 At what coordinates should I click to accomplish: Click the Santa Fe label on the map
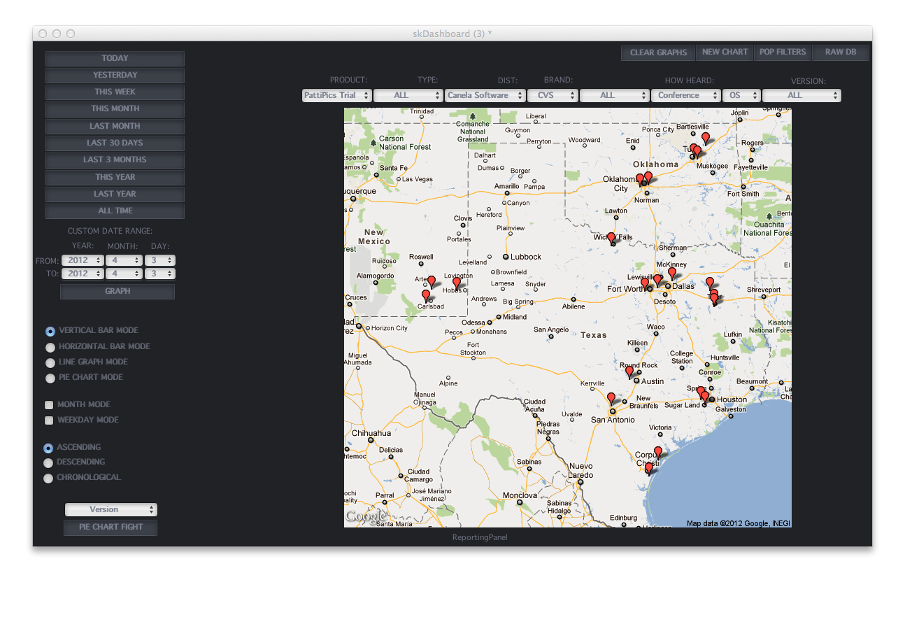[x=394, y=168]
